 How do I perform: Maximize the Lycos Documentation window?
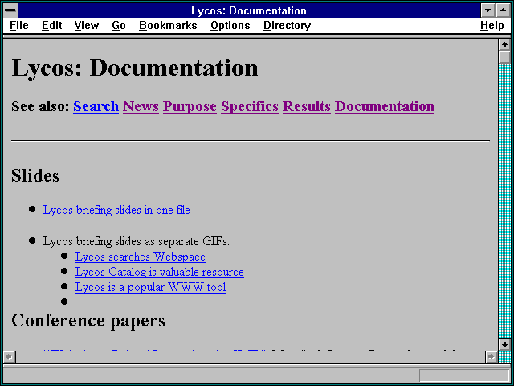[x=504, y=10]
